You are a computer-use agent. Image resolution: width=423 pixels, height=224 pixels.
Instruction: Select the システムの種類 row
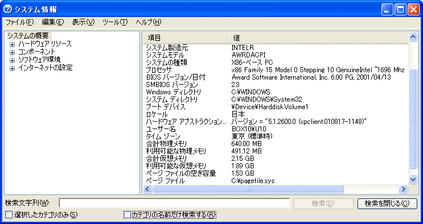[x=276, y=63]
